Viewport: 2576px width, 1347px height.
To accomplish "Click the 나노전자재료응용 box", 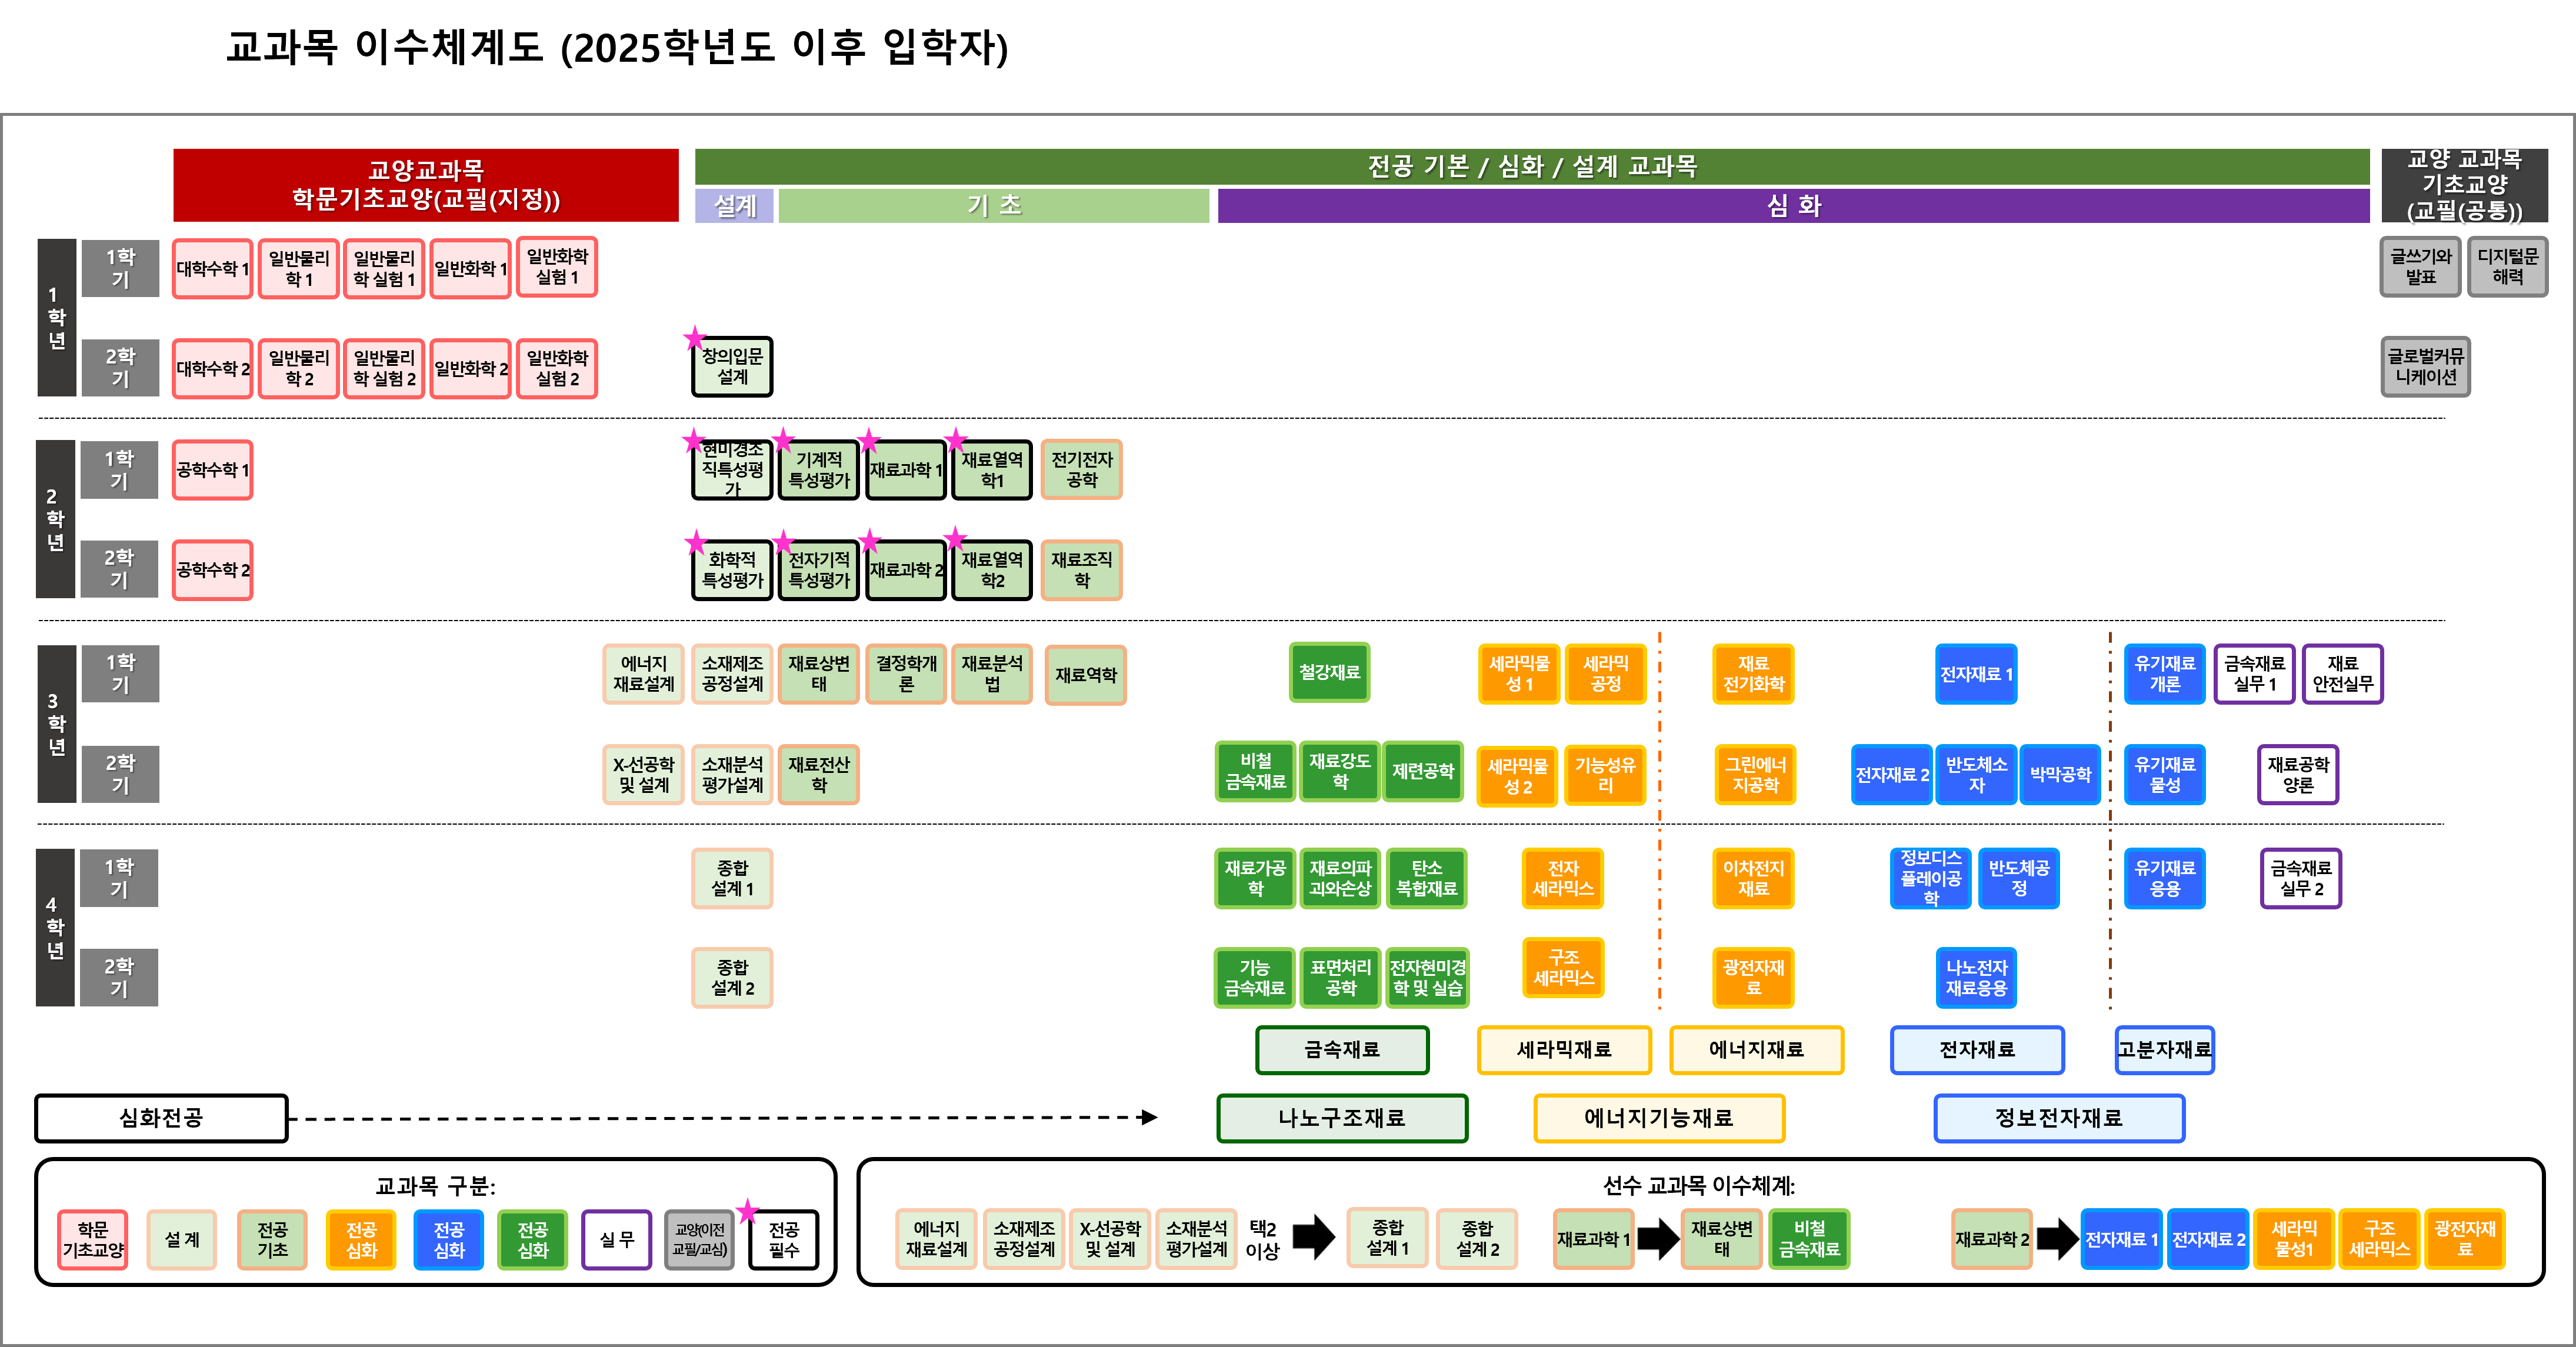I will click(x=1976, y=978).
